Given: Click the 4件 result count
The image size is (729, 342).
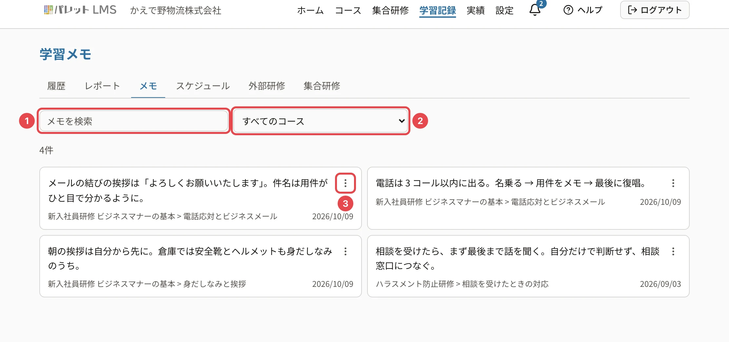Looking at the screenshot, I should point(46,150).
